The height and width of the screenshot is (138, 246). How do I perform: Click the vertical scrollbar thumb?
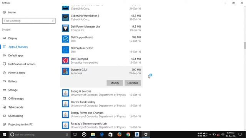point(245,45)
